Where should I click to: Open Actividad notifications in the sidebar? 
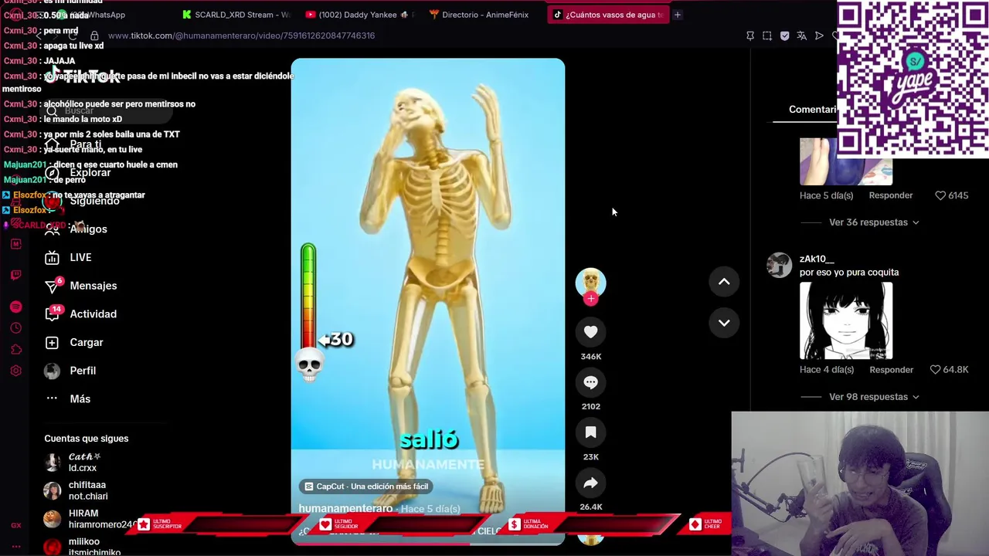point(93,314)
